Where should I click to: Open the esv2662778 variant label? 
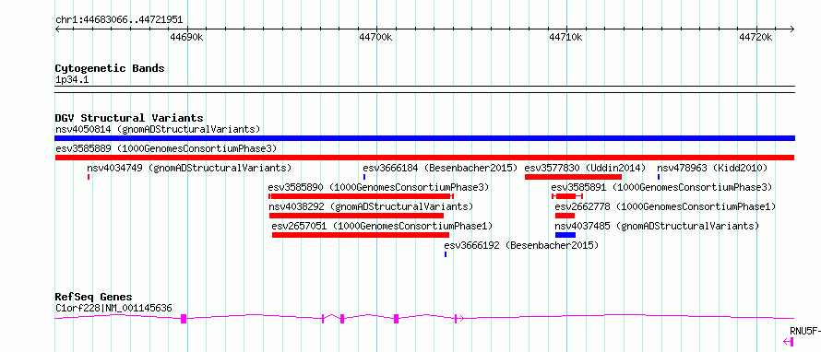(x=665, y=206)
